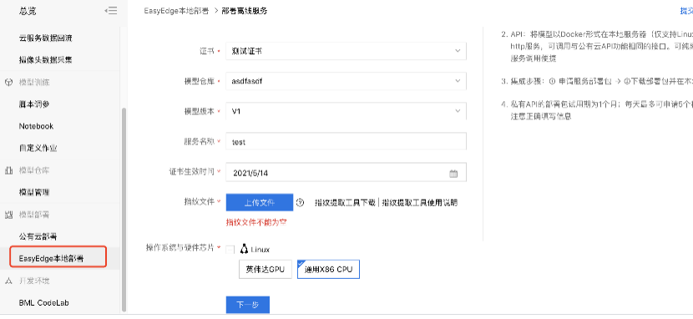Click the partially visible 提交 link at top right
Image resolution: width=693 pixels, height=319 pixels.
tap(686, 11)
